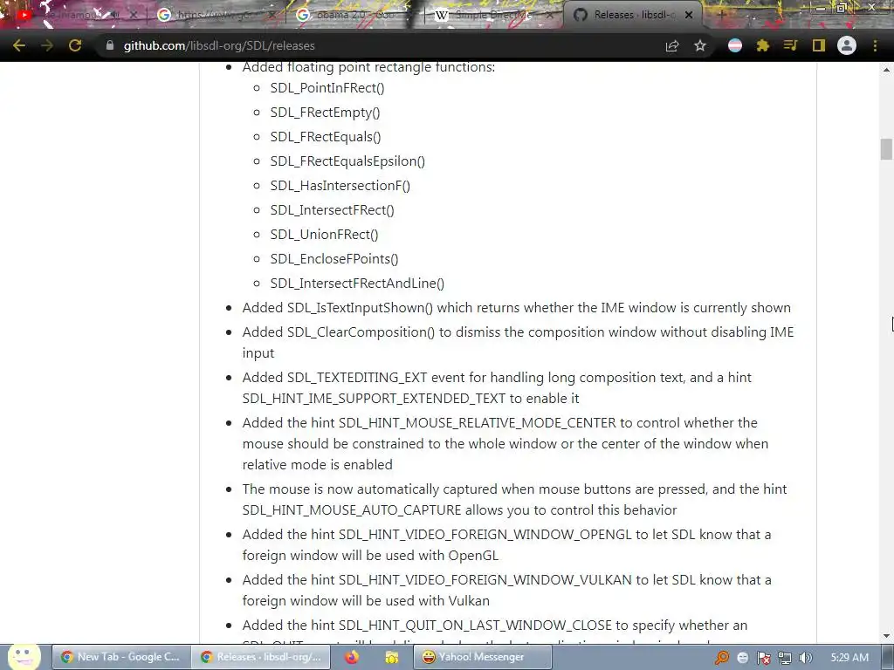Image resolution: width=894 pixels, height=670 pixels.
Task: Open Yahoo! Messenger taskbar item
Action: 482,657
